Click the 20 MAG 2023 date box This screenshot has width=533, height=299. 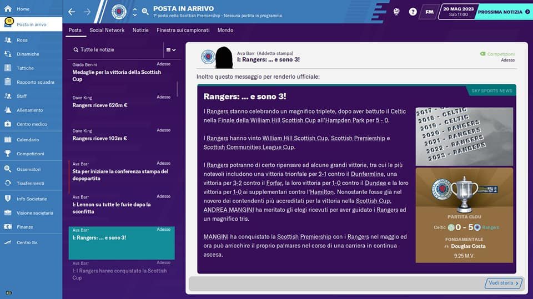[458, 12]
